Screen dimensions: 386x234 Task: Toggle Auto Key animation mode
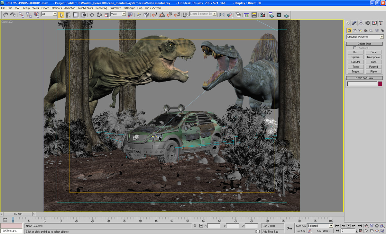(x=301, y=226)
